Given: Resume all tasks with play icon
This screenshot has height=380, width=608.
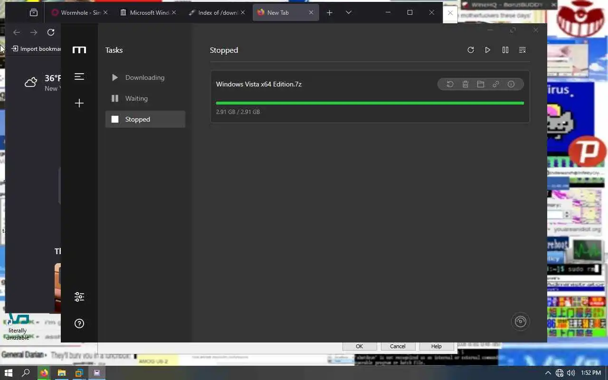Looking at the screenshot, I should [488, 50].
